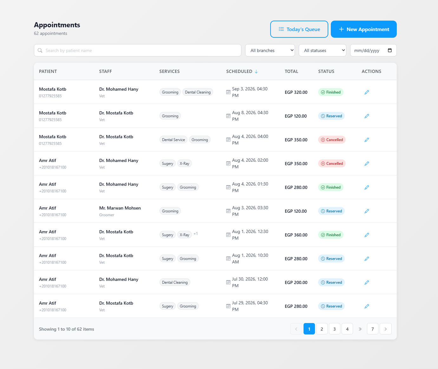The height and width of the screenshot is (369, 438).
Task: Open the date picker calendar icon
Action: 390,50
